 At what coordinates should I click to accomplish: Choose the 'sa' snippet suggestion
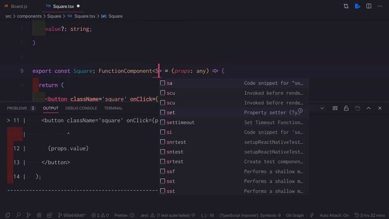point(233,83)
